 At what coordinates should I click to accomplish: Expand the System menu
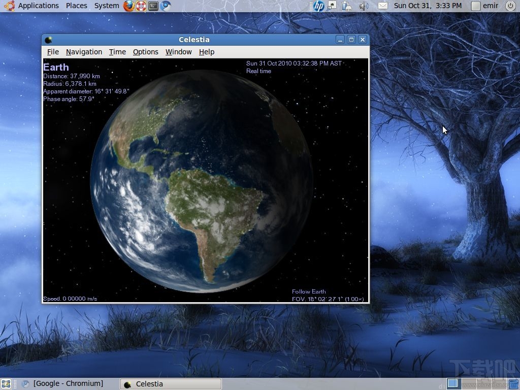pos(107,6)
